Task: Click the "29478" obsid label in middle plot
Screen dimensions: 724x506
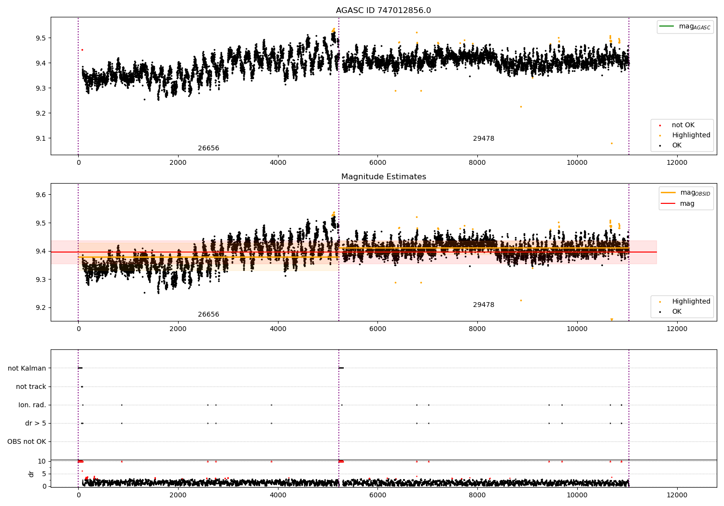Action: point(484,305)
